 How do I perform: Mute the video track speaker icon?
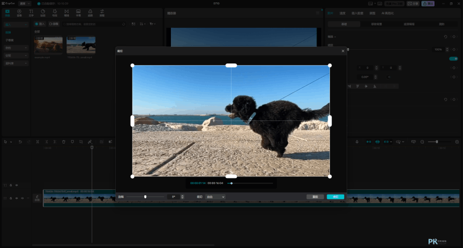coord(22,198)
